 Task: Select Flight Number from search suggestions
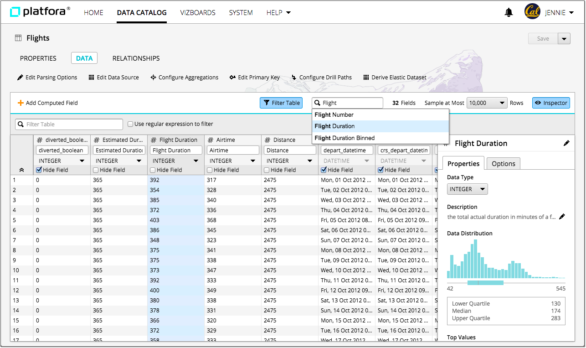[x=380, y=115]
